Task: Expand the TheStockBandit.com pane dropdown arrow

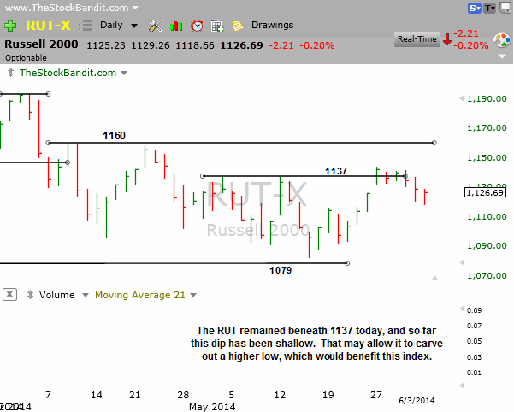Action: point(124,73)
